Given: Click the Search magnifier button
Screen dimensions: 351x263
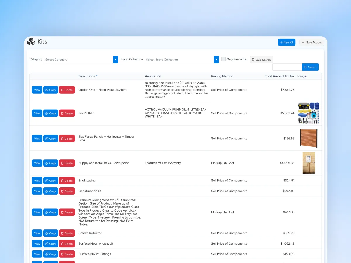Looking at the screenshot, I should coord(310,67).
